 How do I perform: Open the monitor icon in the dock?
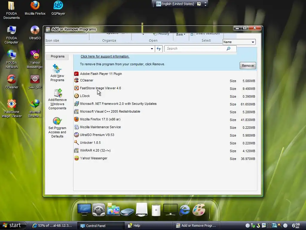tap(84, 210)
